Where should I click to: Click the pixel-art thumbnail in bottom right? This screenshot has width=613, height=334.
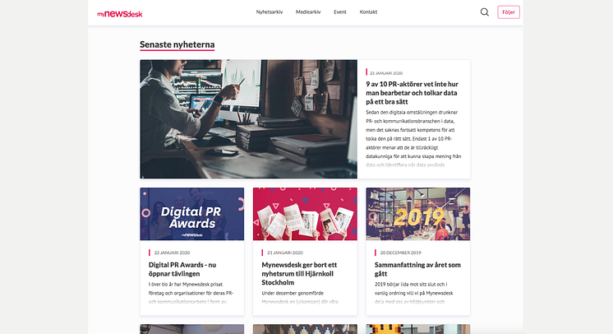click(418, 329)
